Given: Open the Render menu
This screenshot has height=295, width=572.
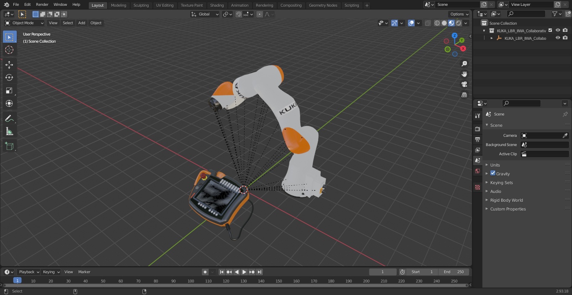Looking at the screenshot, I should 42,5.
